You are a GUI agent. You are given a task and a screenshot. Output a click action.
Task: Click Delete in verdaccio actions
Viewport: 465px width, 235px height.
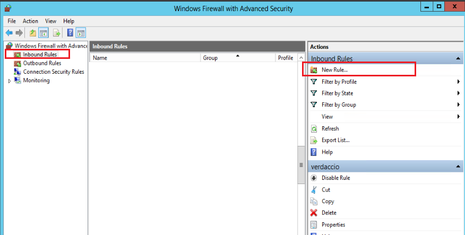(x=329, y=213)
